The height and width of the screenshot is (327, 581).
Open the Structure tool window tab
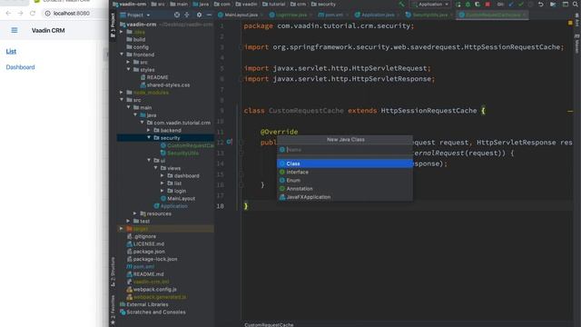[x=113, y=272]
